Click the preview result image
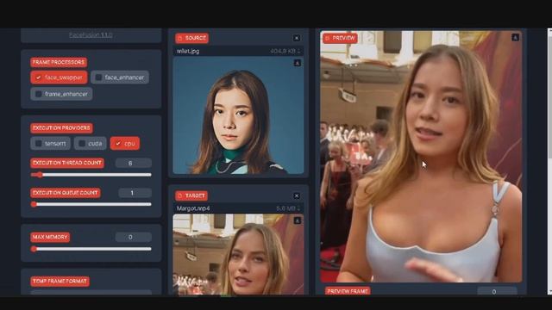This screenshot has height=310, width=552. [421, 157]
